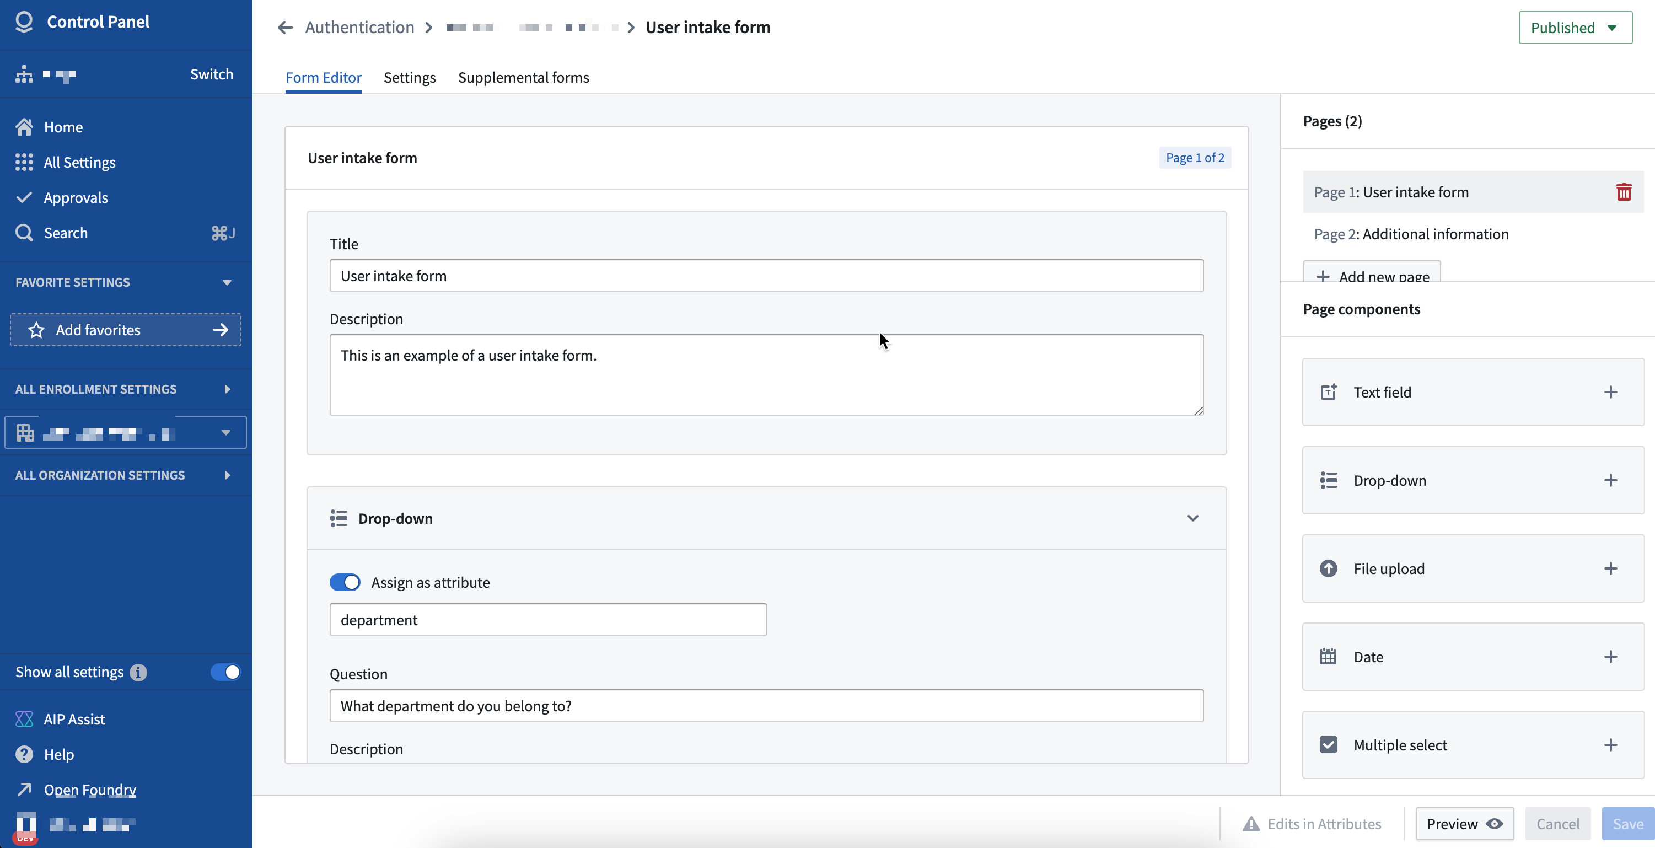This screenshot has height=848, width=1655.
Task: Open the Supplemental forms tab
Action: [524, 78]
